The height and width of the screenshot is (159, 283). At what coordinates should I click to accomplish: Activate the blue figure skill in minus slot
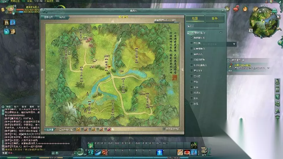point(159,152)
